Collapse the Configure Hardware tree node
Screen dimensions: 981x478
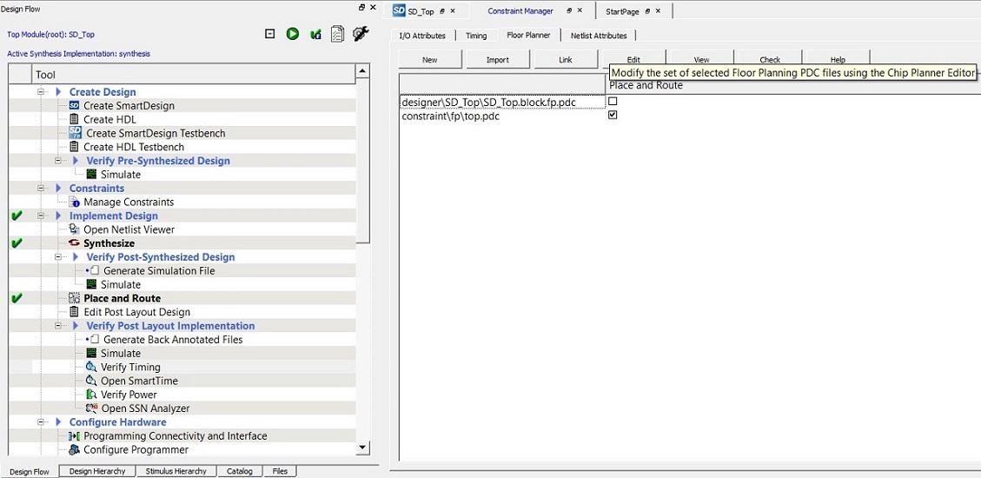pyautogui.click(x=42, y=422)
